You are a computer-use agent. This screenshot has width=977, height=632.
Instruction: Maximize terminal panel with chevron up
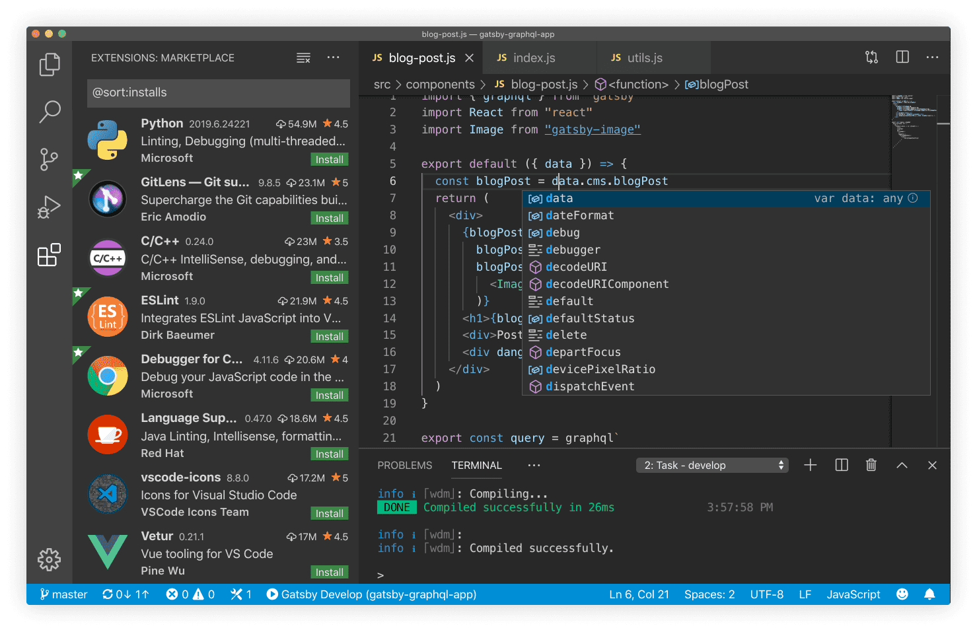coord(902,466)
